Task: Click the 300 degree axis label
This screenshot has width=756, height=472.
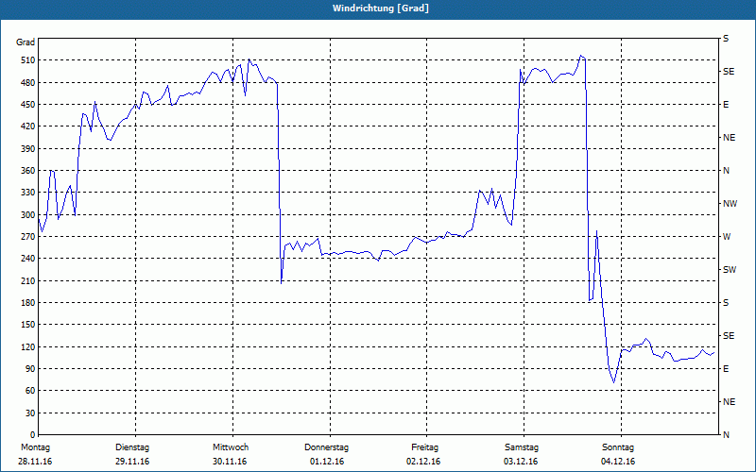Action: 28,215
